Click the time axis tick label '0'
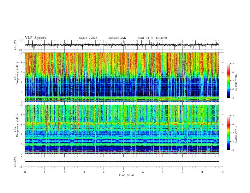This screenshot has width=250, height=193. (25, 172)
